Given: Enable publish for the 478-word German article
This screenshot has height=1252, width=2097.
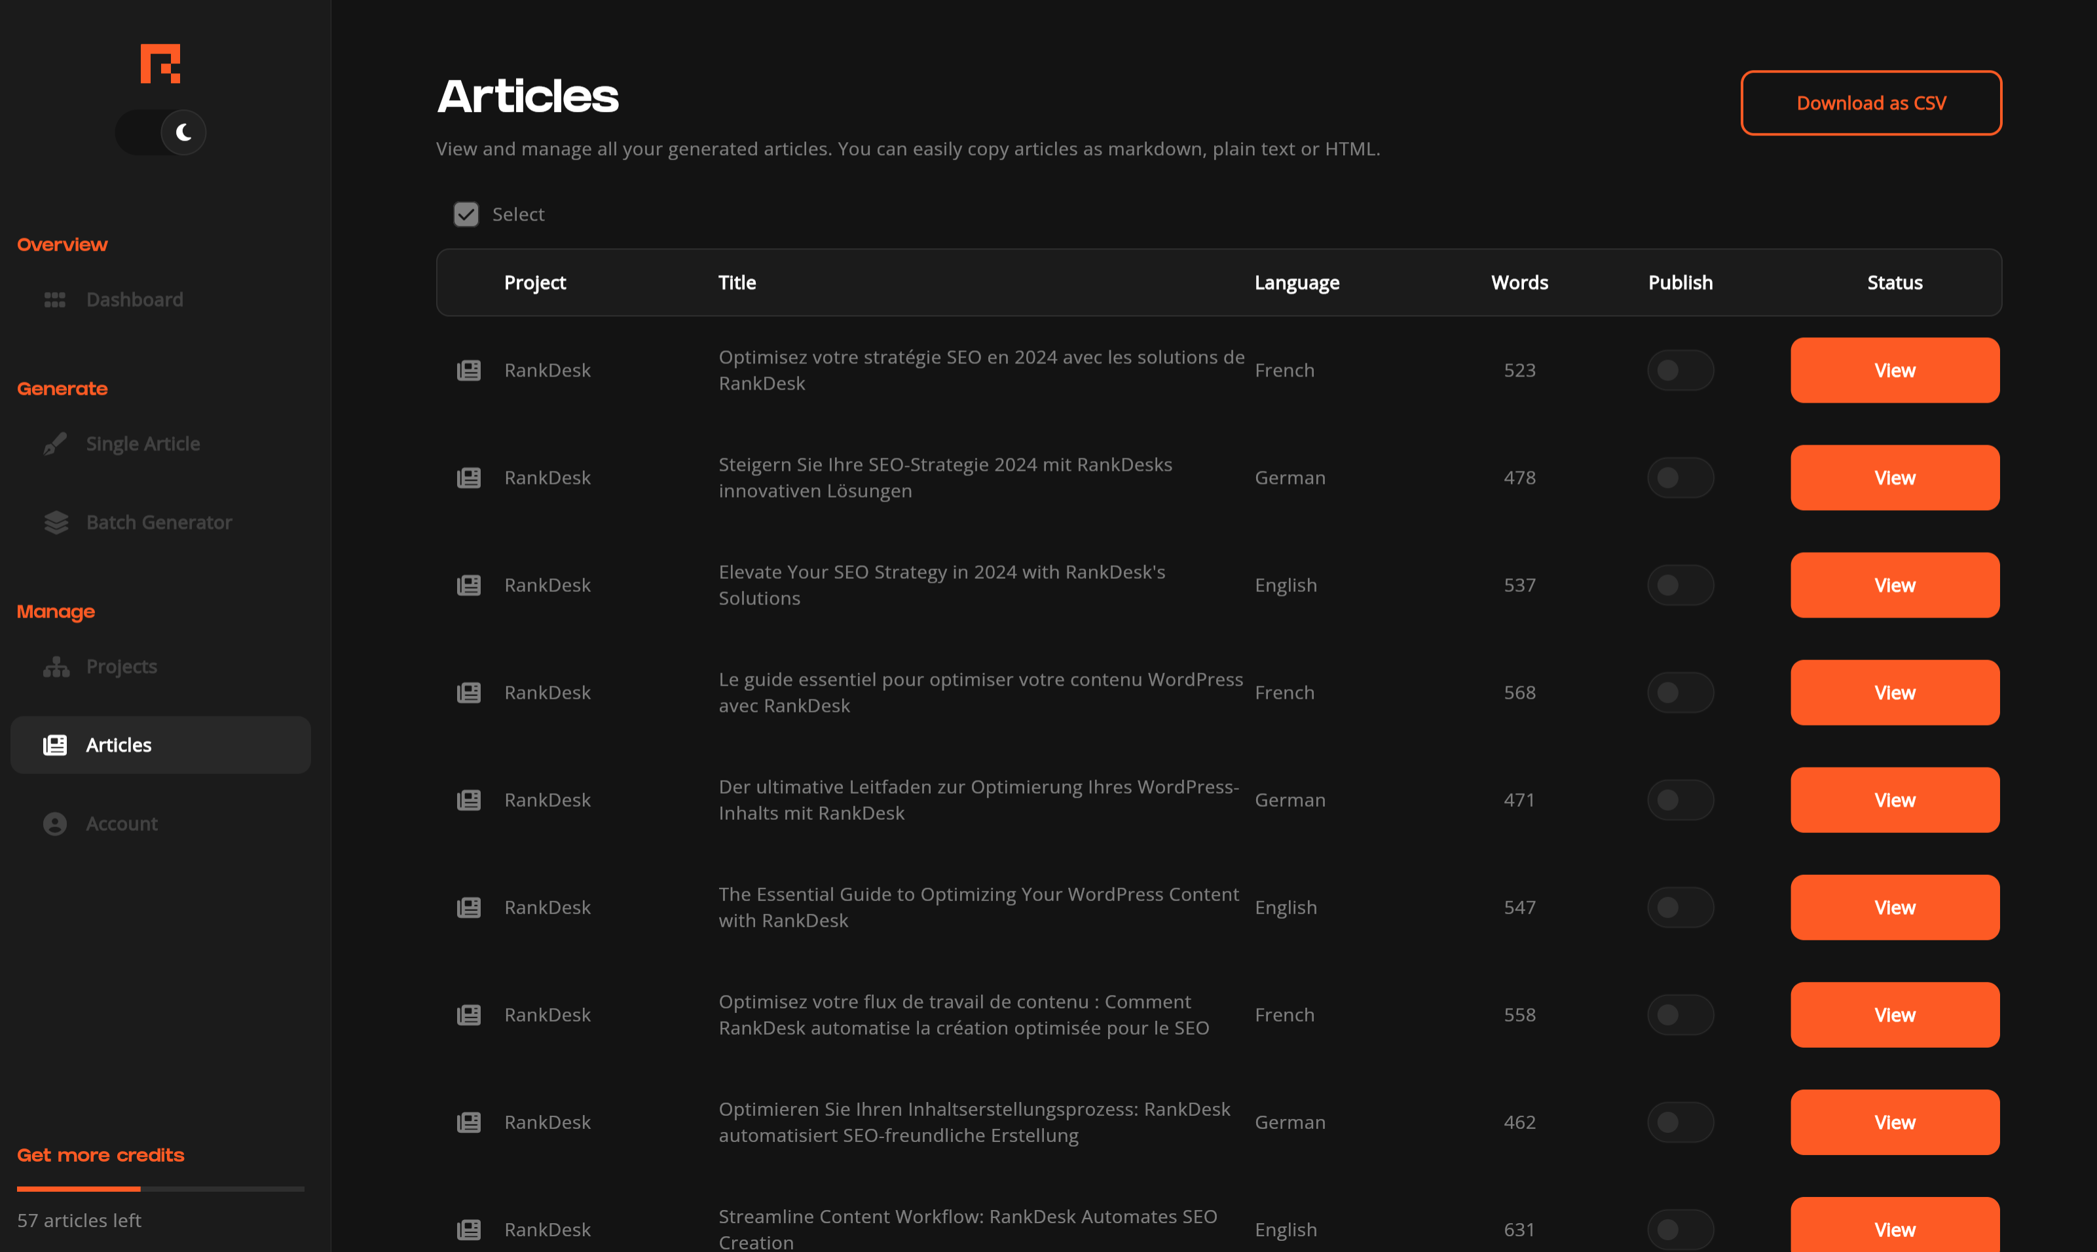Looking at the screenshot, I should (x=1680, y=477).
